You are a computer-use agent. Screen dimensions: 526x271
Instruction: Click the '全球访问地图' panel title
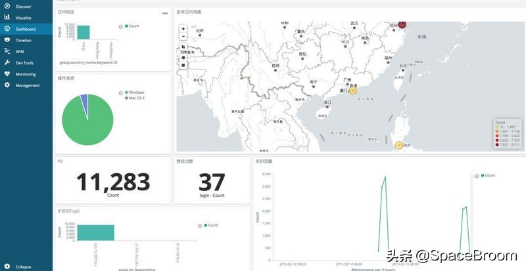tap(189, 12)
